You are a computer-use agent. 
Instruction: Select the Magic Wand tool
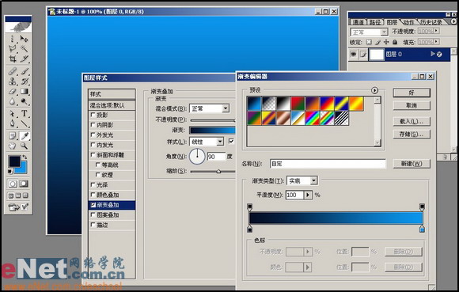click(x=25, y=48)
